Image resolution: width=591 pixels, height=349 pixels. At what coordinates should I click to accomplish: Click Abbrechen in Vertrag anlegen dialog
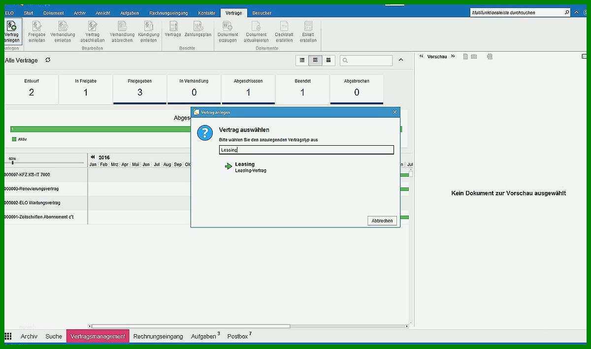point(382,221)
